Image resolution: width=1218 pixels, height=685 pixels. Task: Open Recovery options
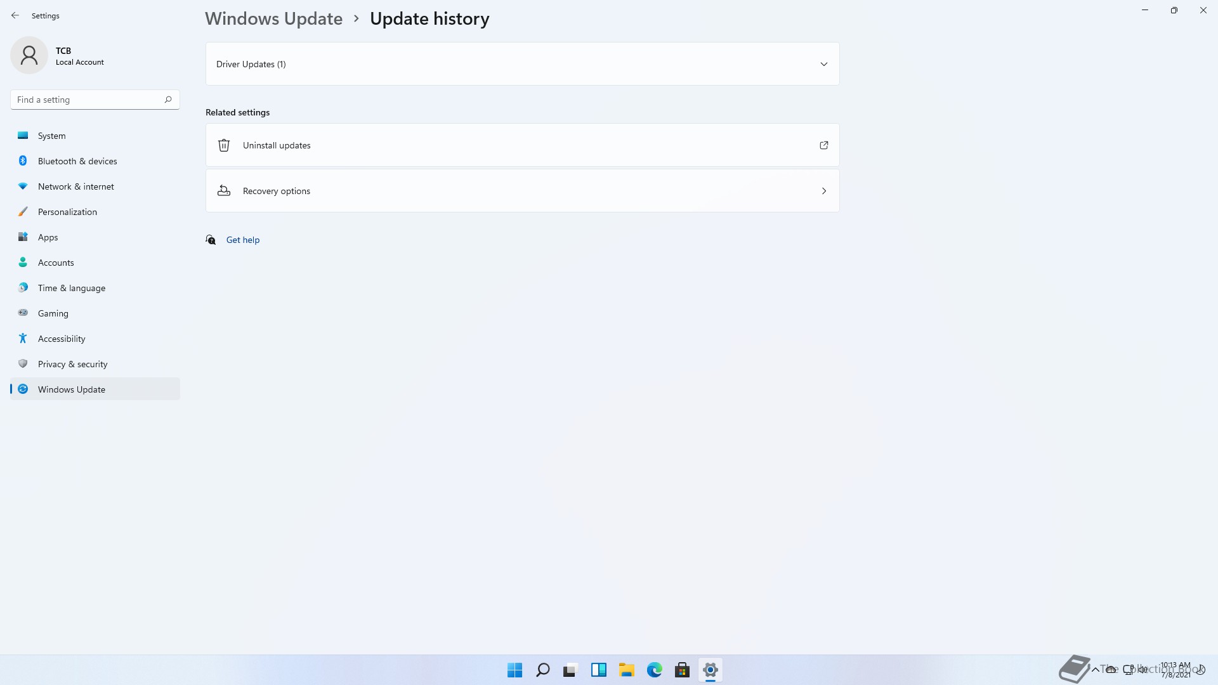(522, 191)
